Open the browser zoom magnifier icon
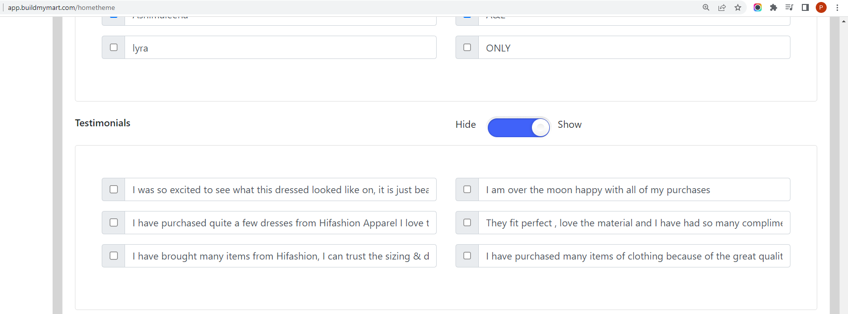This screenshot has height=314, width=848. (706, 7)
